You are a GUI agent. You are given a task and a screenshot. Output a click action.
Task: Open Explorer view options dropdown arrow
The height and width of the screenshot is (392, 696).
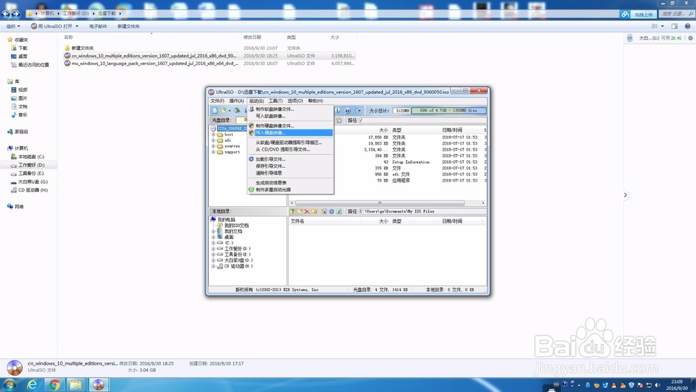click(x=663, y=26)
